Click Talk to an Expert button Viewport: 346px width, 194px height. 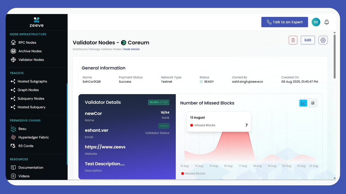click(x=285, y=22)
